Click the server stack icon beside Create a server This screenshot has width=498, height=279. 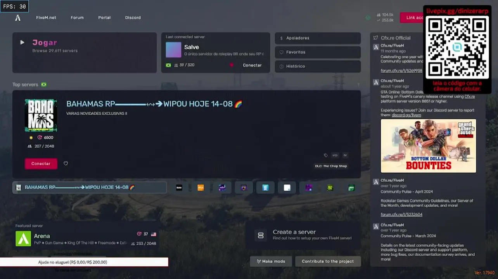[261, 235]
